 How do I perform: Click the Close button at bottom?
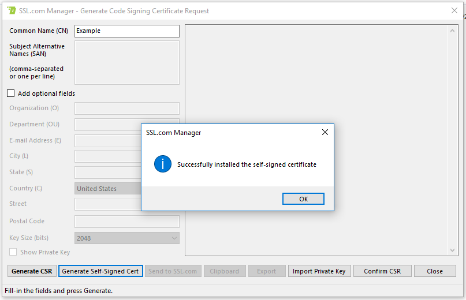tap(435, 271)
